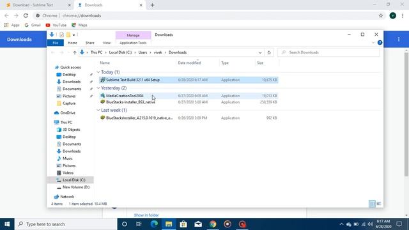This screenshot has width=409, height=230.
Task: Select the MediaCreationTool2004 file
Action: click(x=189, y=96)
